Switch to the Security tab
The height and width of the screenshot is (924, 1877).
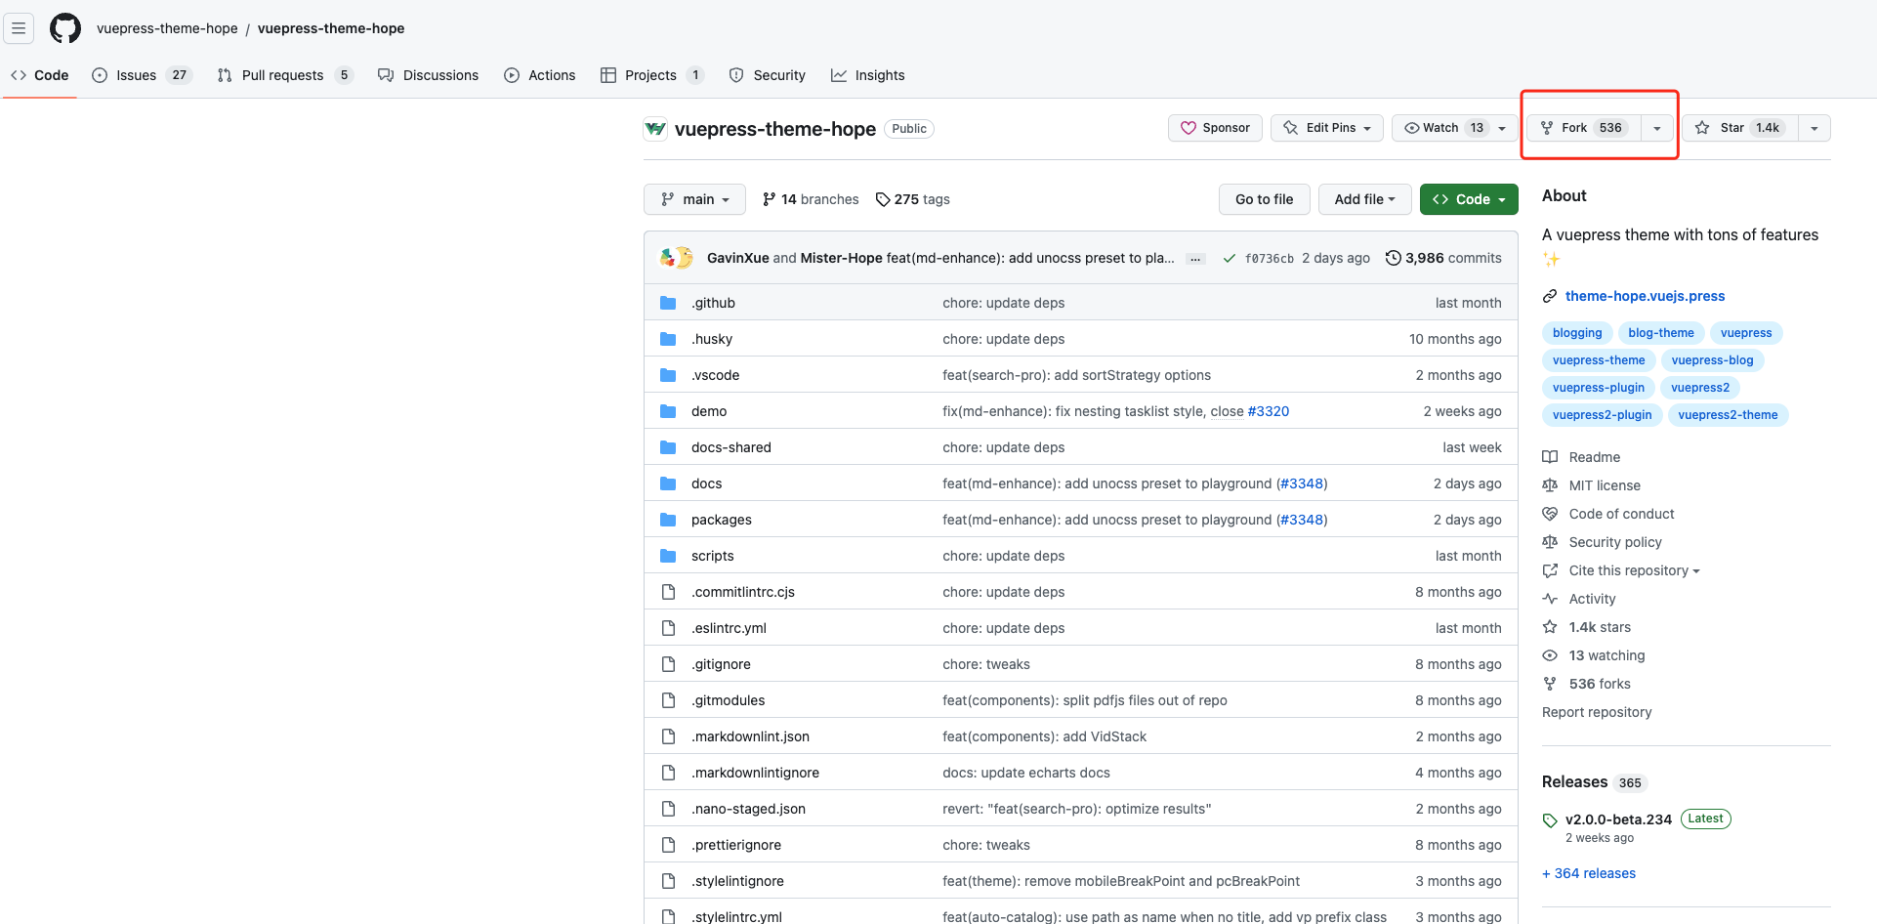768,75
